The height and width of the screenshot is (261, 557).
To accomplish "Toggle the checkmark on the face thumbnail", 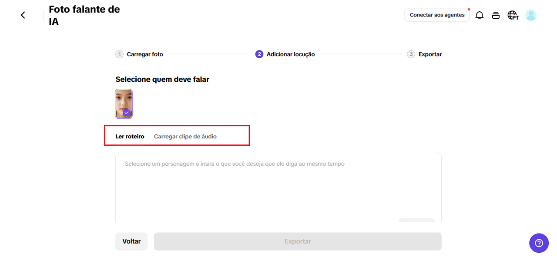I will pos(127,113).
